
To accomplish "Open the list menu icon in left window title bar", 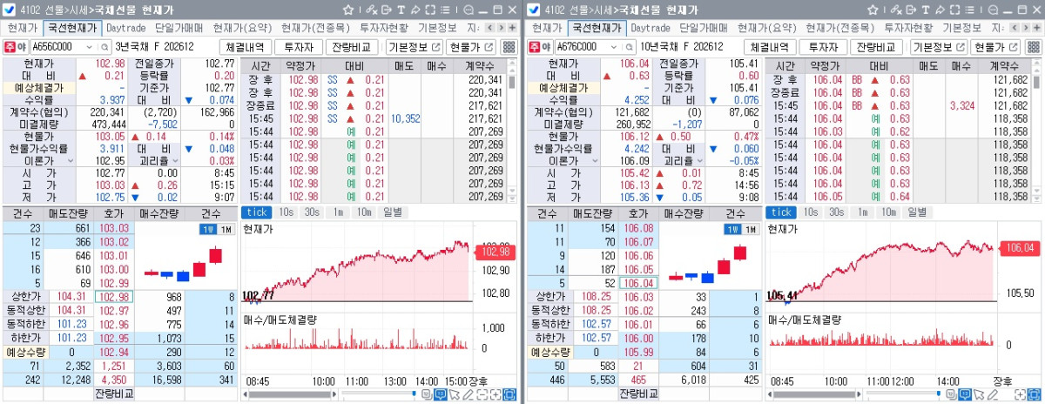I will coord(445,10).
